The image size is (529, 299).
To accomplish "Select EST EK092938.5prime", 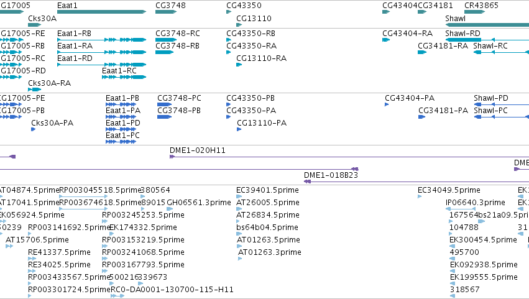I will [x=484, y=265].
